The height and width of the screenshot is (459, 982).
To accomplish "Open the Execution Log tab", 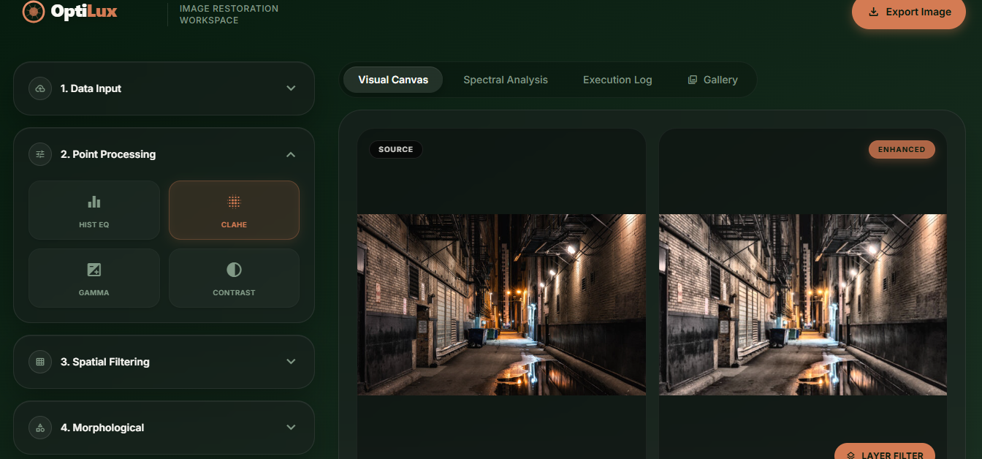I will point(617,80).
